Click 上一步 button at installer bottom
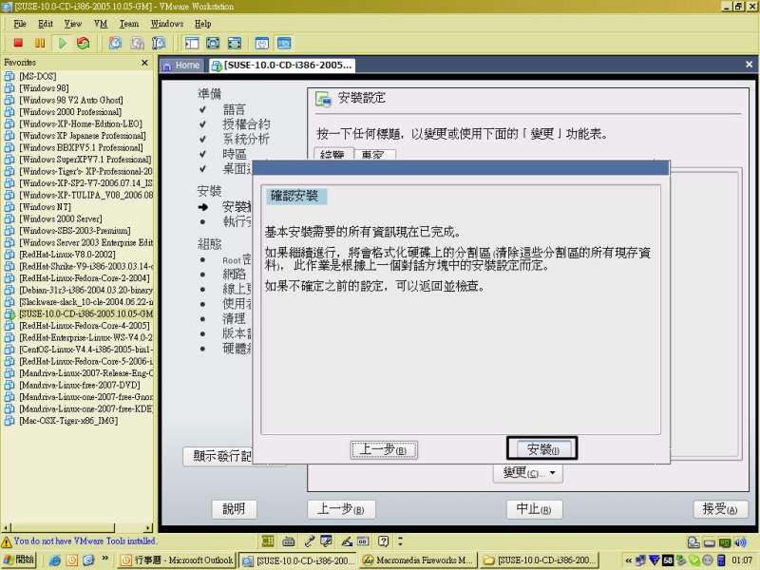Image resolution: width=760 pixels, height=570 pixels. click(x=341, y=509)
